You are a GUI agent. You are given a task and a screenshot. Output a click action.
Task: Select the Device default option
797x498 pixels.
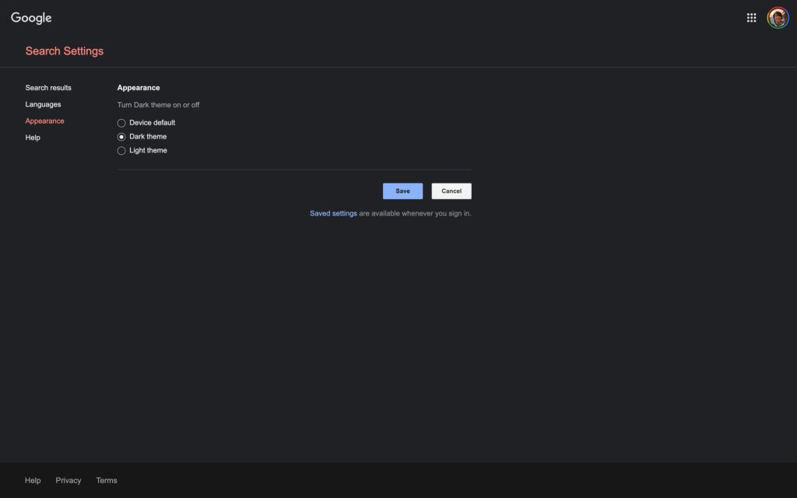(x=121, y=123)
